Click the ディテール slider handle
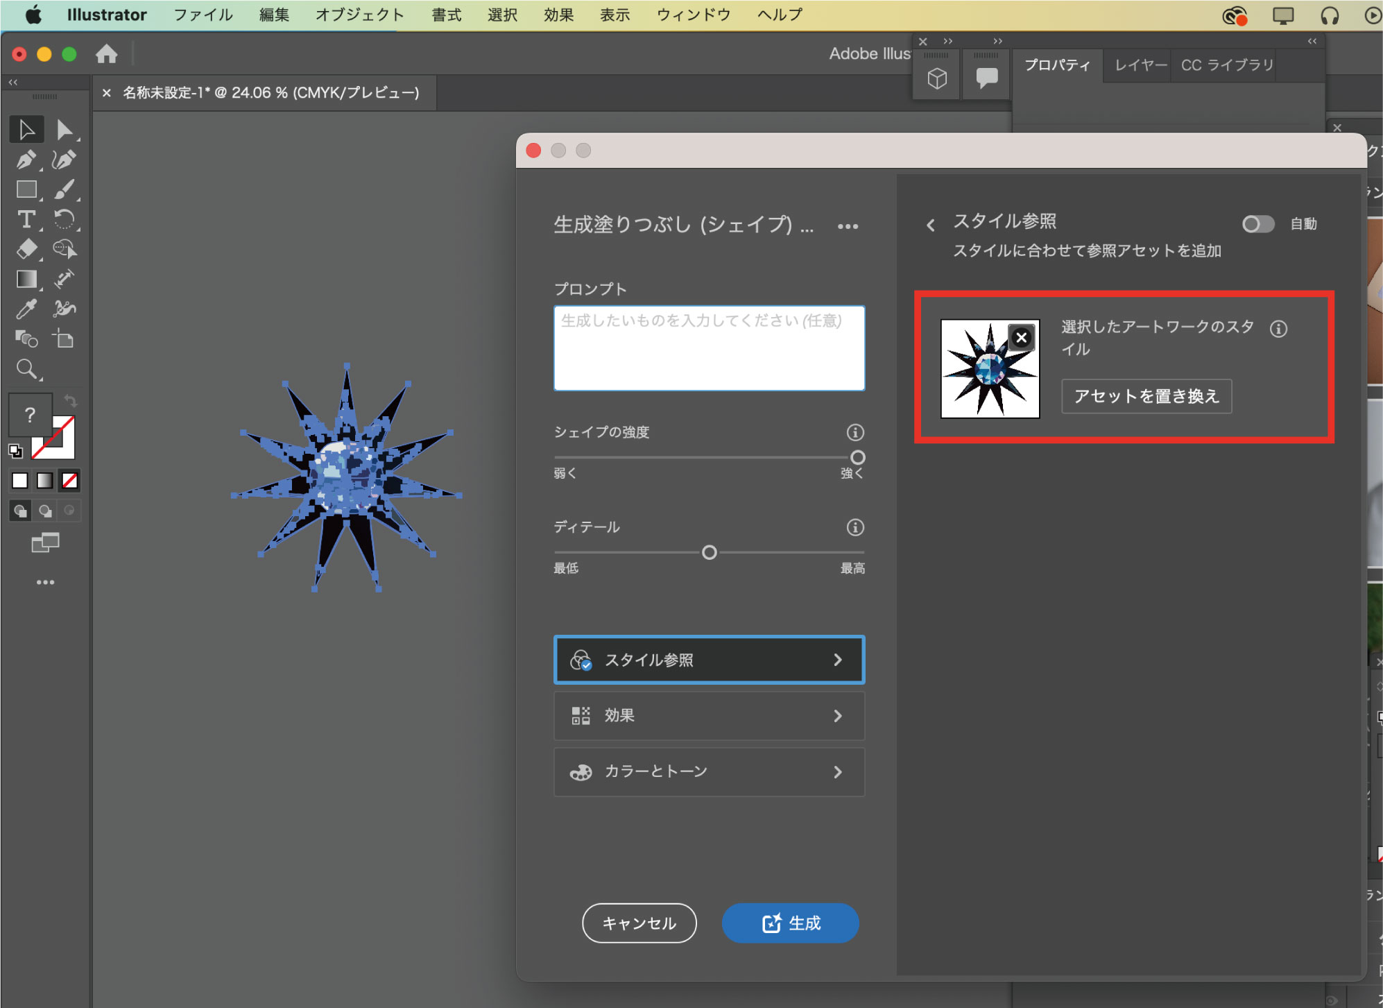1383x1008 pixels. tap(709, 552)
